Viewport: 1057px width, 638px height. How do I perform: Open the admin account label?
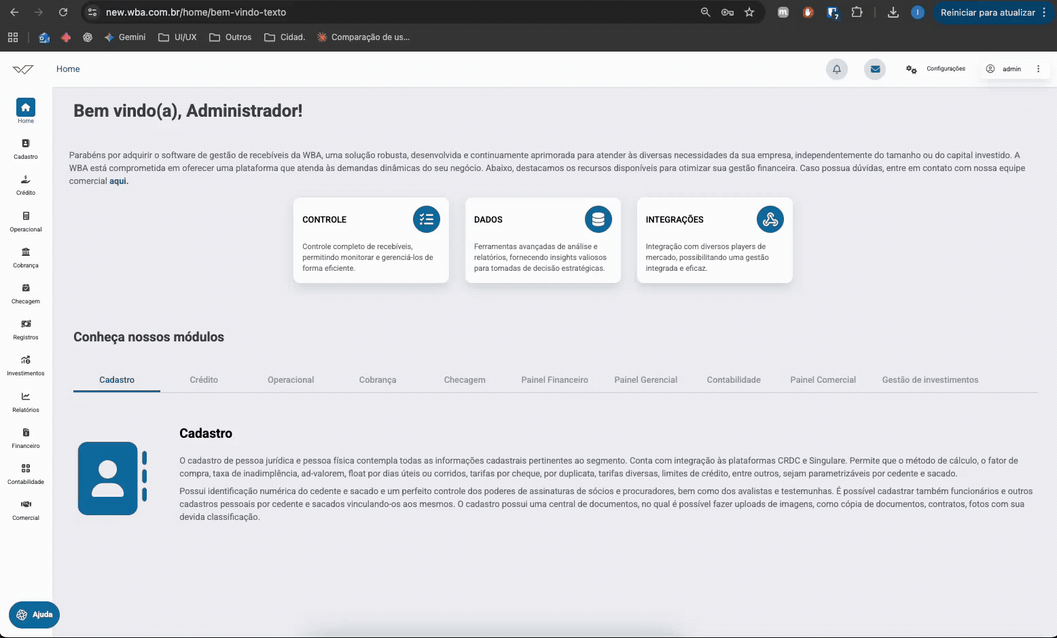pos(1011,69)
